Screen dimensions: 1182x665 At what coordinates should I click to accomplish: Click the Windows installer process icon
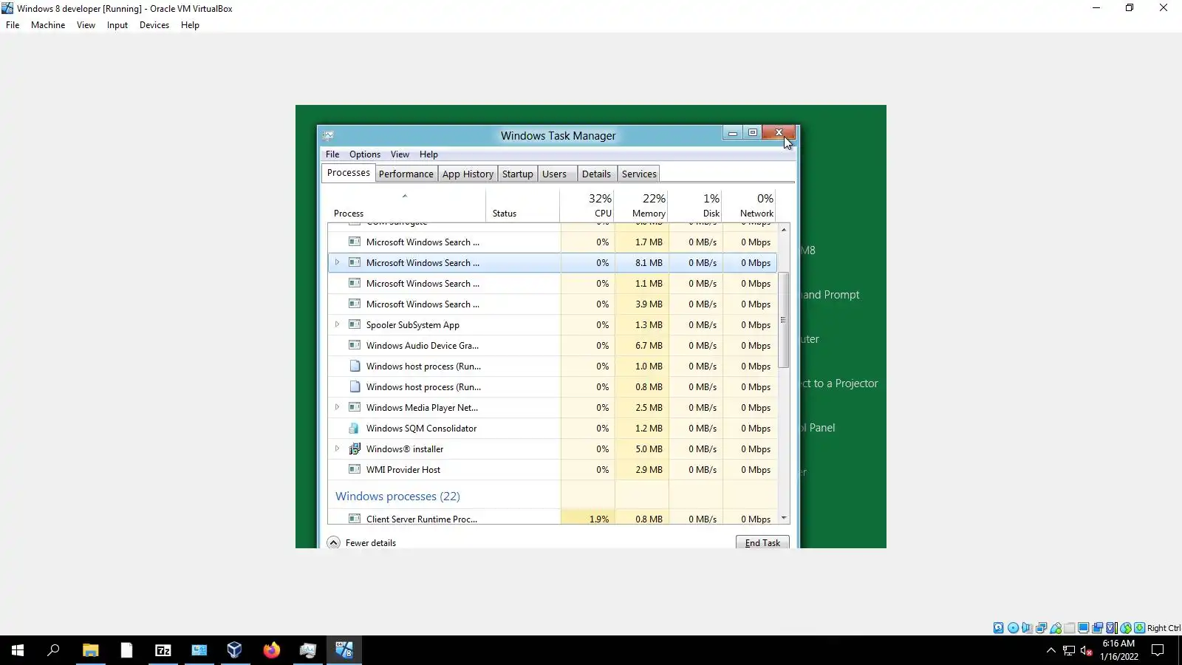click(x=355, y=449)
